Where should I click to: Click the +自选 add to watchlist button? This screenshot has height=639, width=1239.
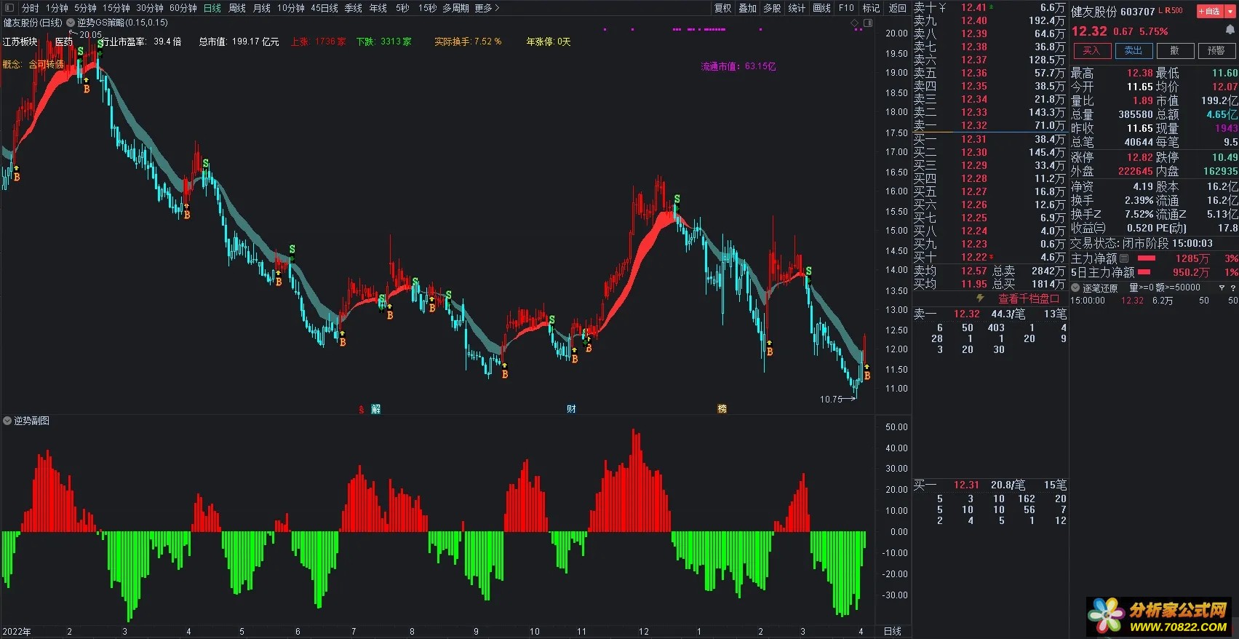click(x=1210, y=11)
